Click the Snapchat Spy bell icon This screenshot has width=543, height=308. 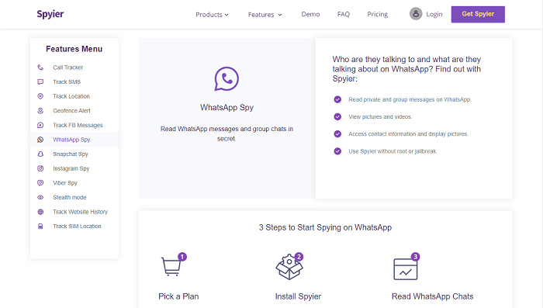point(40,154)
